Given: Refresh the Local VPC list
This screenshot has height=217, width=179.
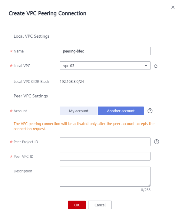Looking at the screenshot, I should tap(156, 66).
